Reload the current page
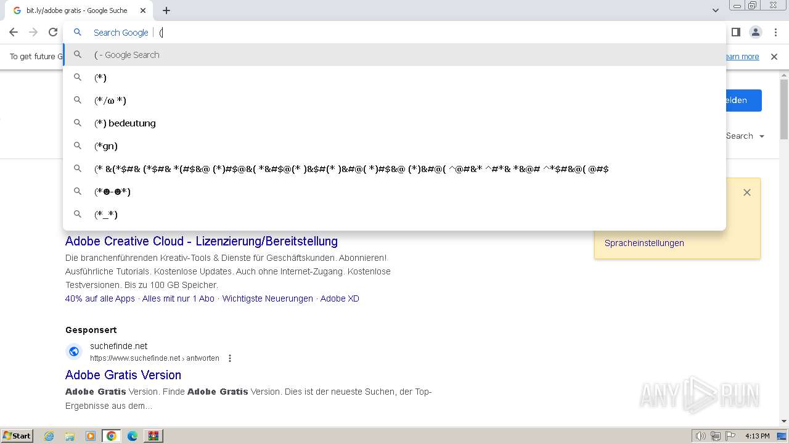Image resolution: width=789 pixels, height=444 pixels. (53, 32)
